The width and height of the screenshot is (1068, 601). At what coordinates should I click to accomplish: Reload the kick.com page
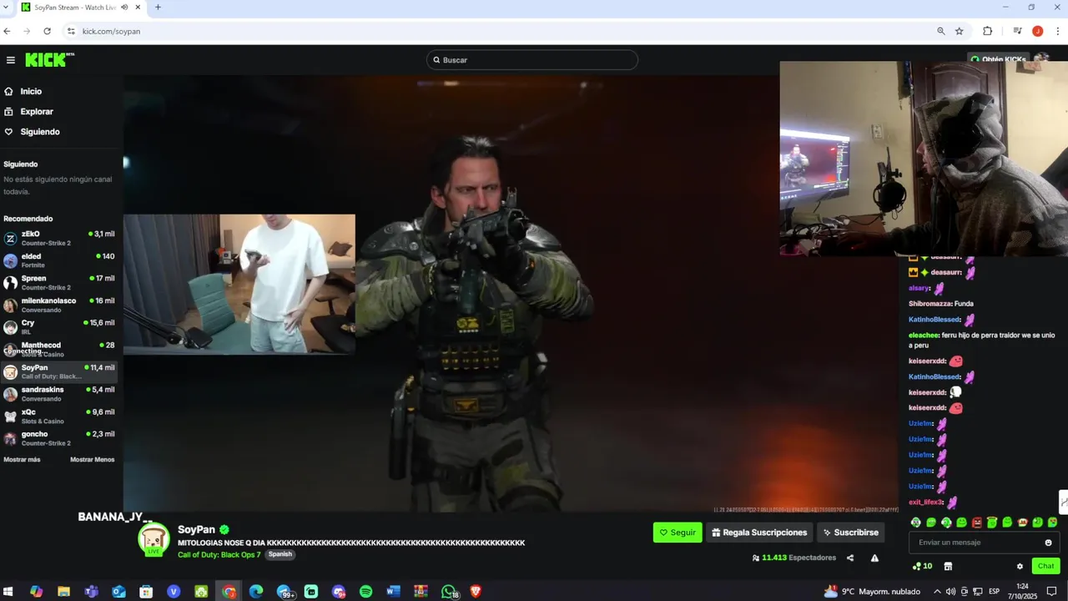[47, 31]
